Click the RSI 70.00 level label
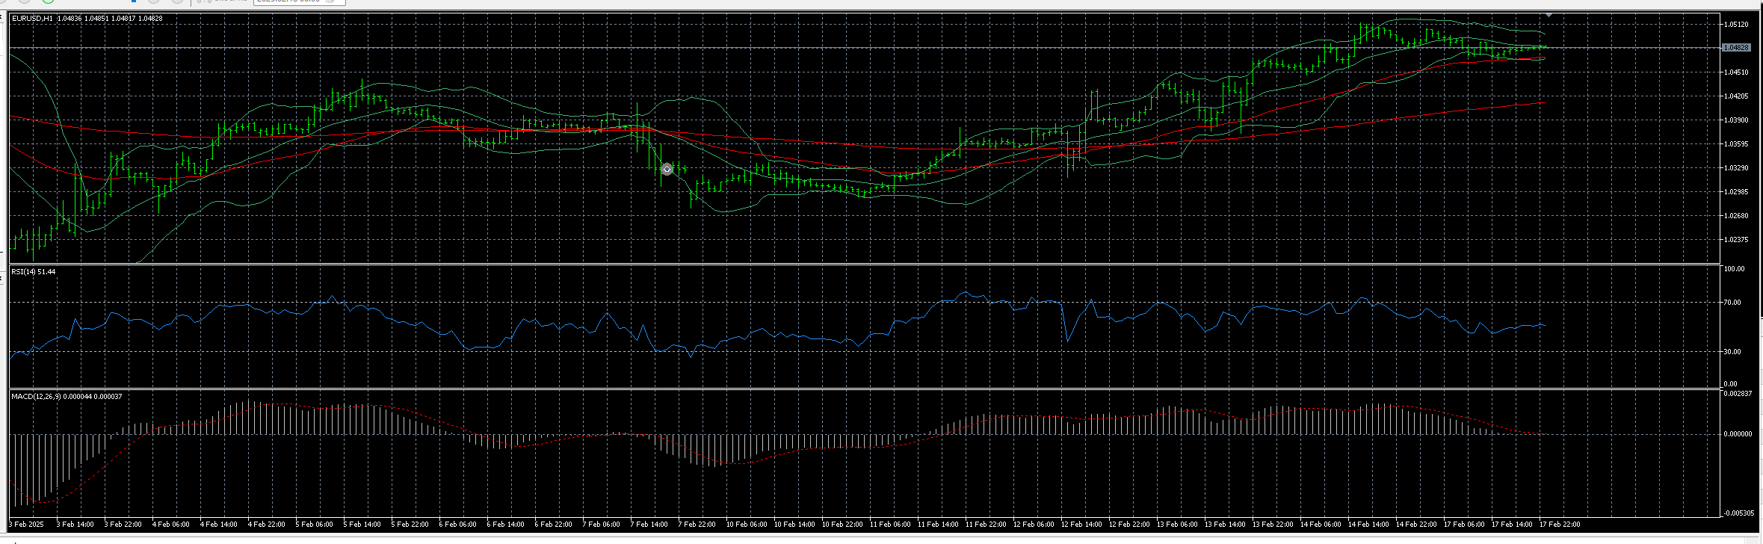 (1733, 303)
